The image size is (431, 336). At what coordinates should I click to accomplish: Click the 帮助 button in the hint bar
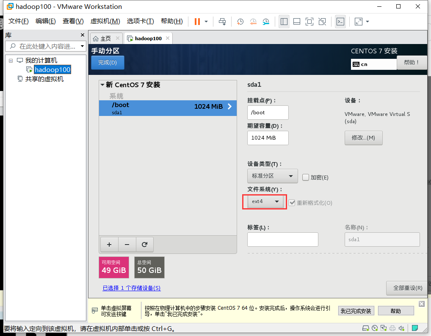tap(396, 311)
